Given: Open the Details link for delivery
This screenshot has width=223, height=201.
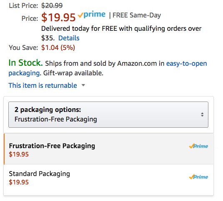Looking at the screenshot, I should [69, 38].
